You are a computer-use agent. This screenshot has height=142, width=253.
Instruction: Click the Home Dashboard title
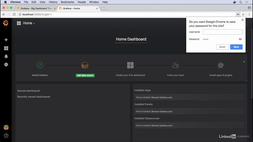tap(131, 39)
